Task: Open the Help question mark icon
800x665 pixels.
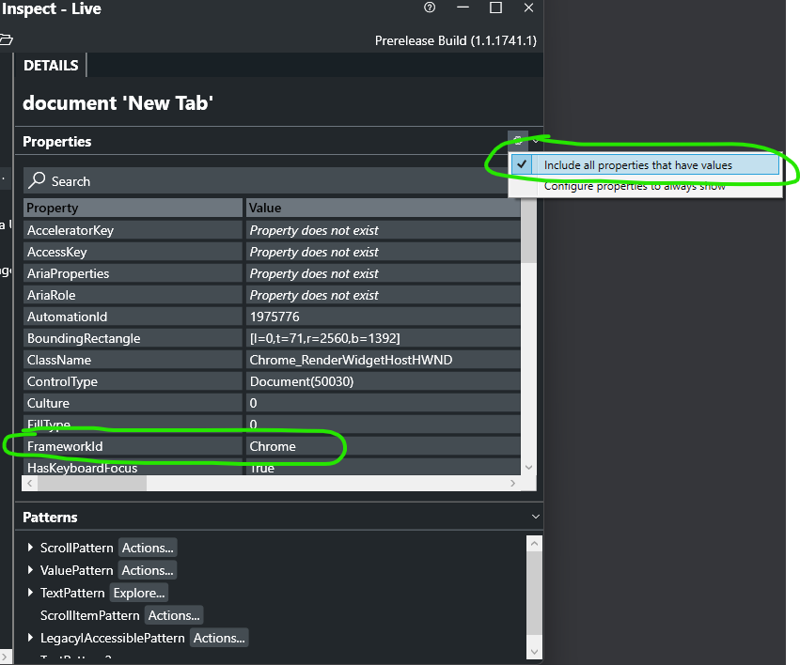Action: click(x=430, y=8)
